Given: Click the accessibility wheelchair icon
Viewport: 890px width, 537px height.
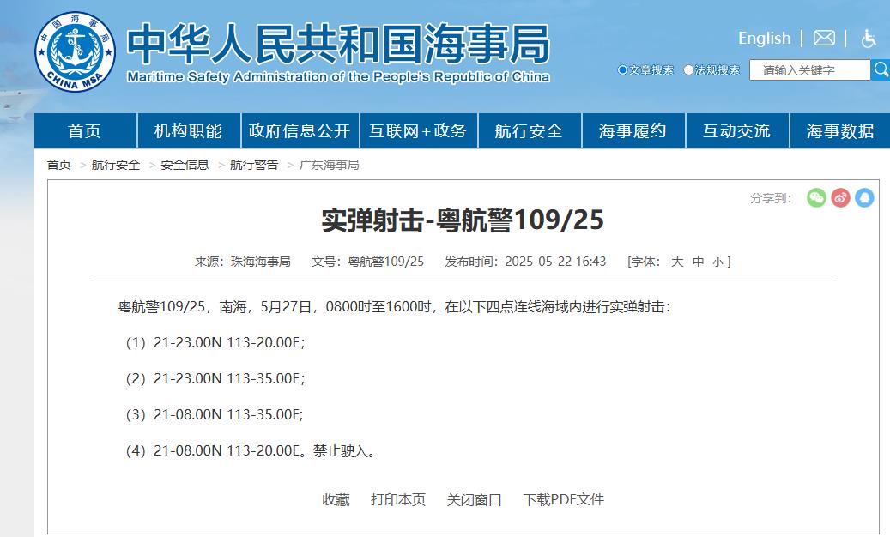Looking at the screenshot, I should tap(869, 39).
